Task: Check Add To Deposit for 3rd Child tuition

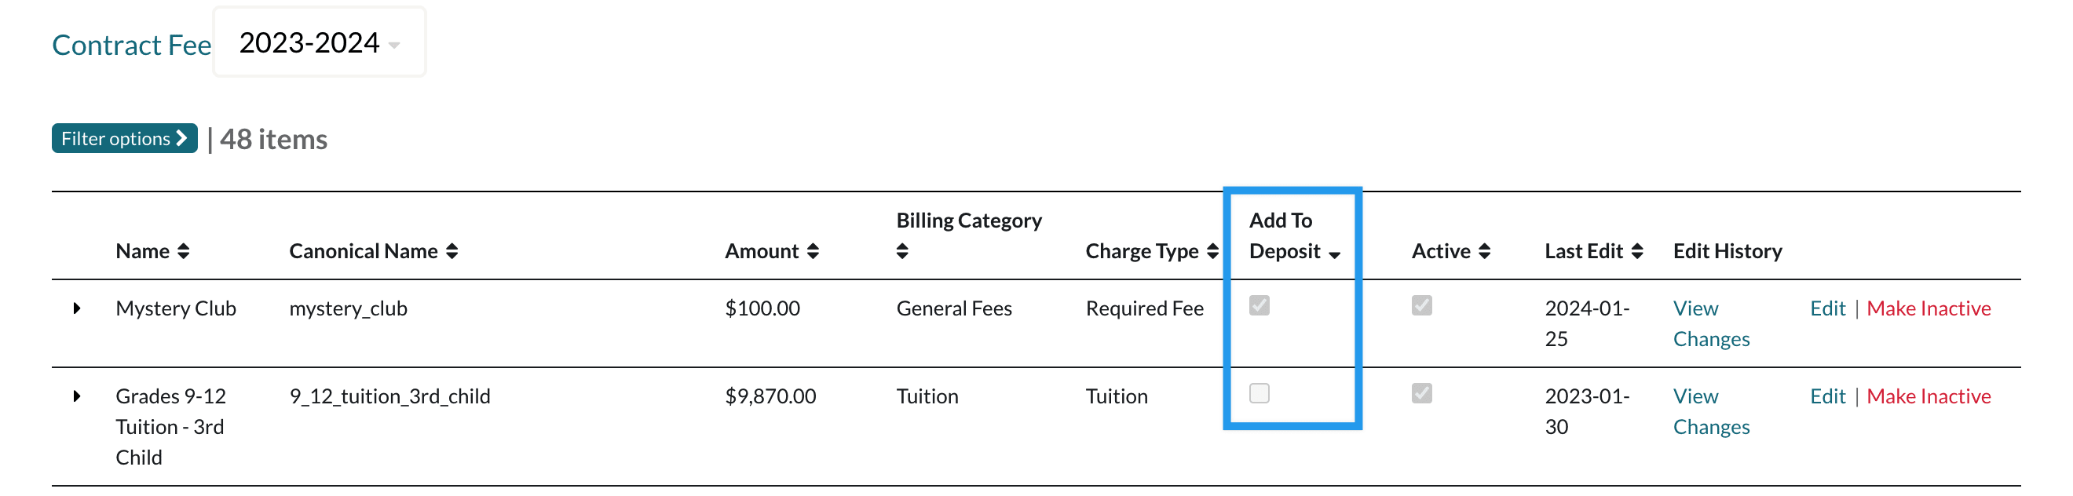Action: [x=1260, y=393]
